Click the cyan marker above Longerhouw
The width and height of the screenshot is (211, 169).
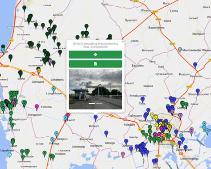[54, 89]
